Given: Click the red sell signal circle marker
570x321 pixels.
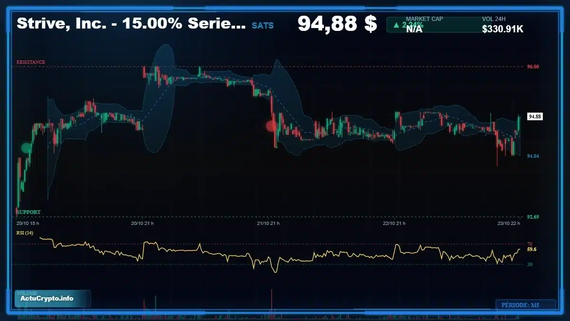Looking at the screenshot, I should 271,126.
